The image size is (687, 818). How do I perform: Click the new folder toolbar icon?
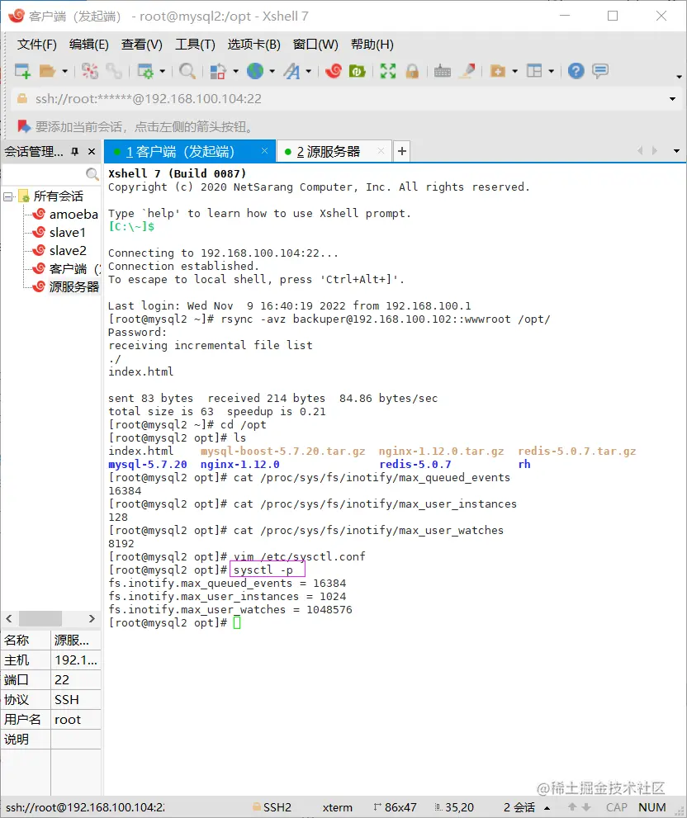[498, 71]
